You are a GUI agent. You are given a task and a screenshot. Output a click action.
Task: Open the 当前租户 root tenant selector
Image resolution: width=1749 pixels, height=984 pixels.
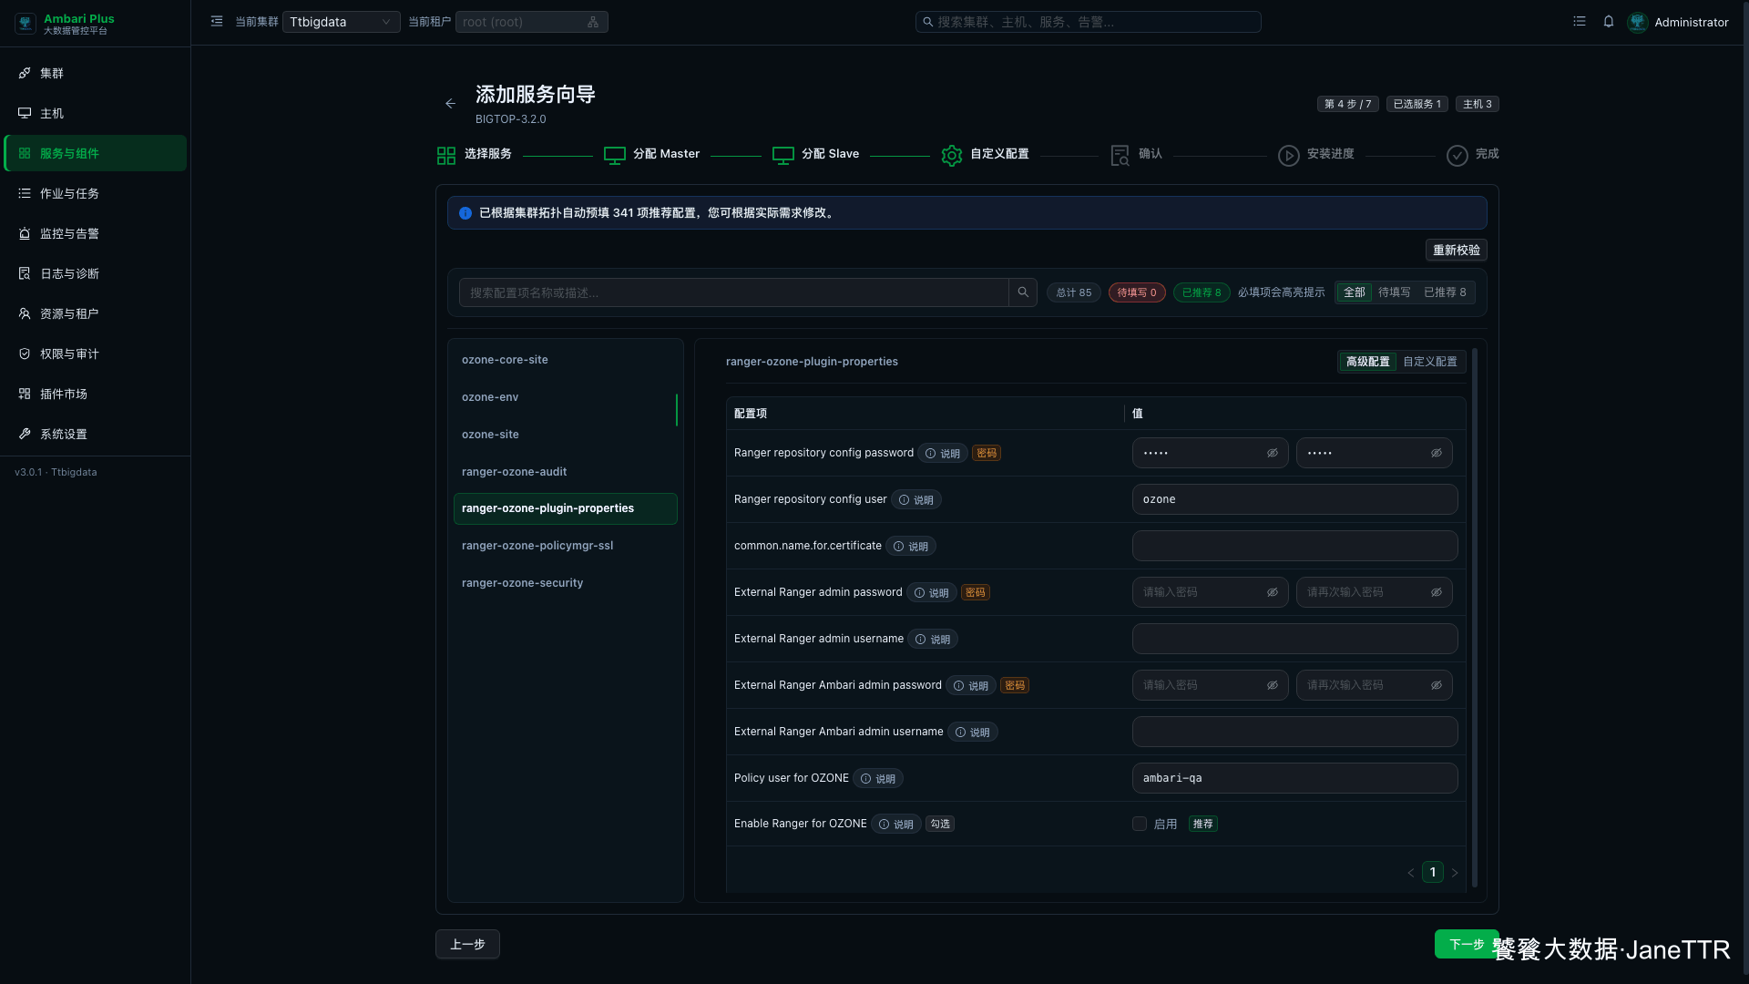[x=531, y=22]
